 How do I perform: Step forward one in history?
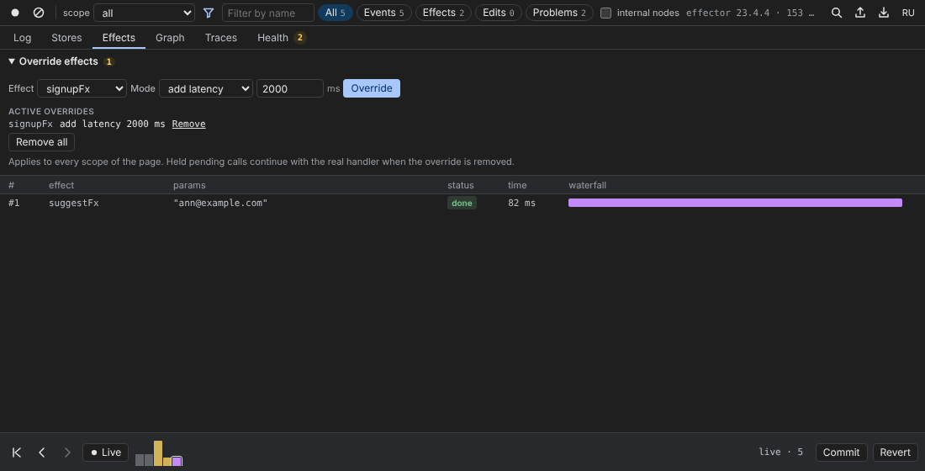[67, 452]
